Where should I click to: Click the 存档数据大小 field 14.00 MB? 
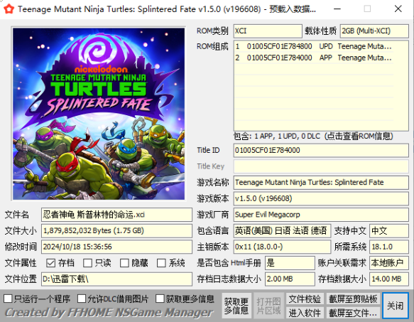point(389,279)
